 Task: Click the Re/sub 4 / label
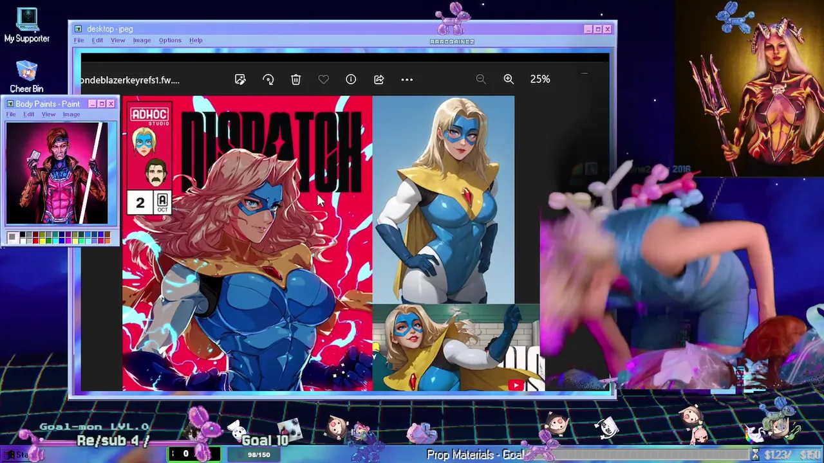coord(113,441)
